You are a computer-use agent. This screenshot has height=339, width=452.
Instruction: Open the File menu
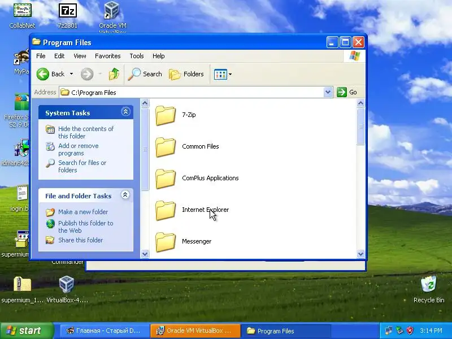pos(41,56)
